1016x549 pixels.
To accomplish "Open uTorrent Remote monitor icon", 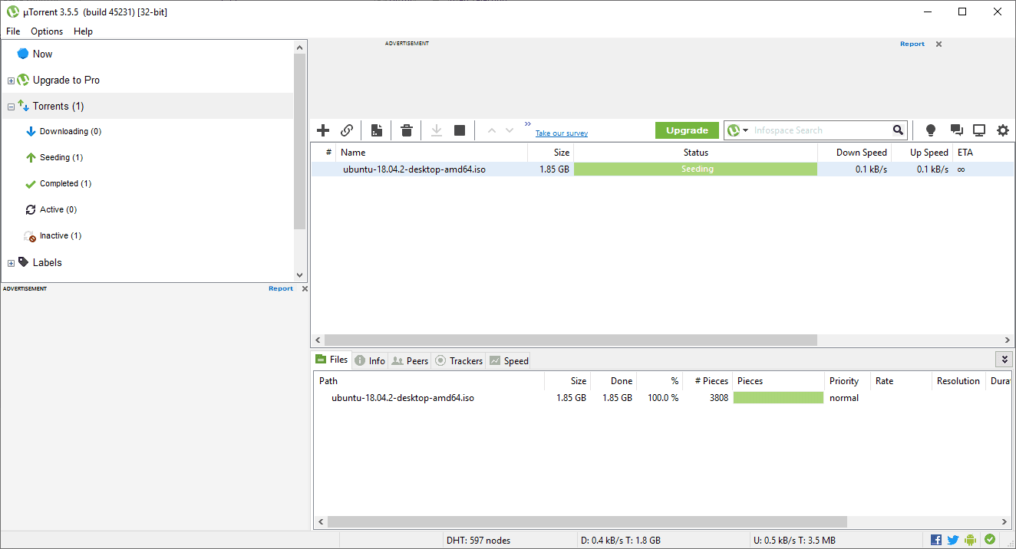I will 979,130.
